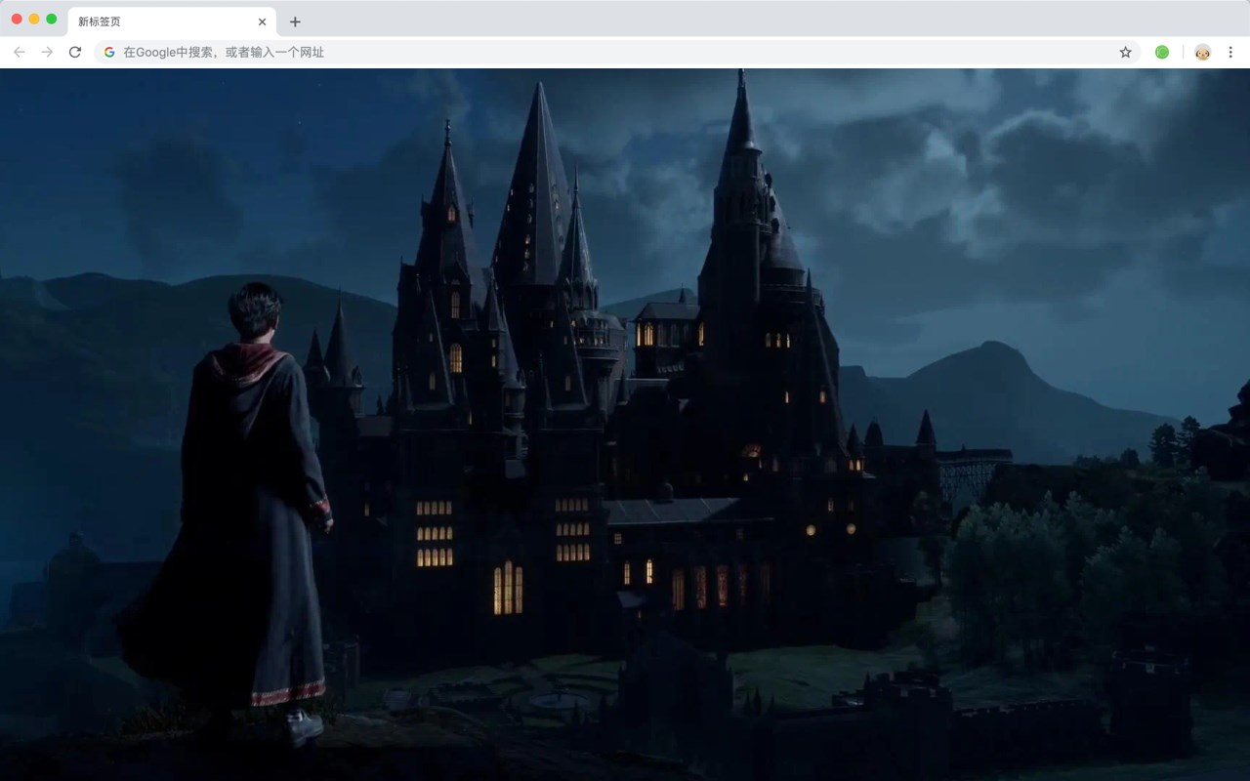Open the Chrome three-dot menu
The height and width of the screenshot is (781, 1250).
click(x=1230, y=52)
